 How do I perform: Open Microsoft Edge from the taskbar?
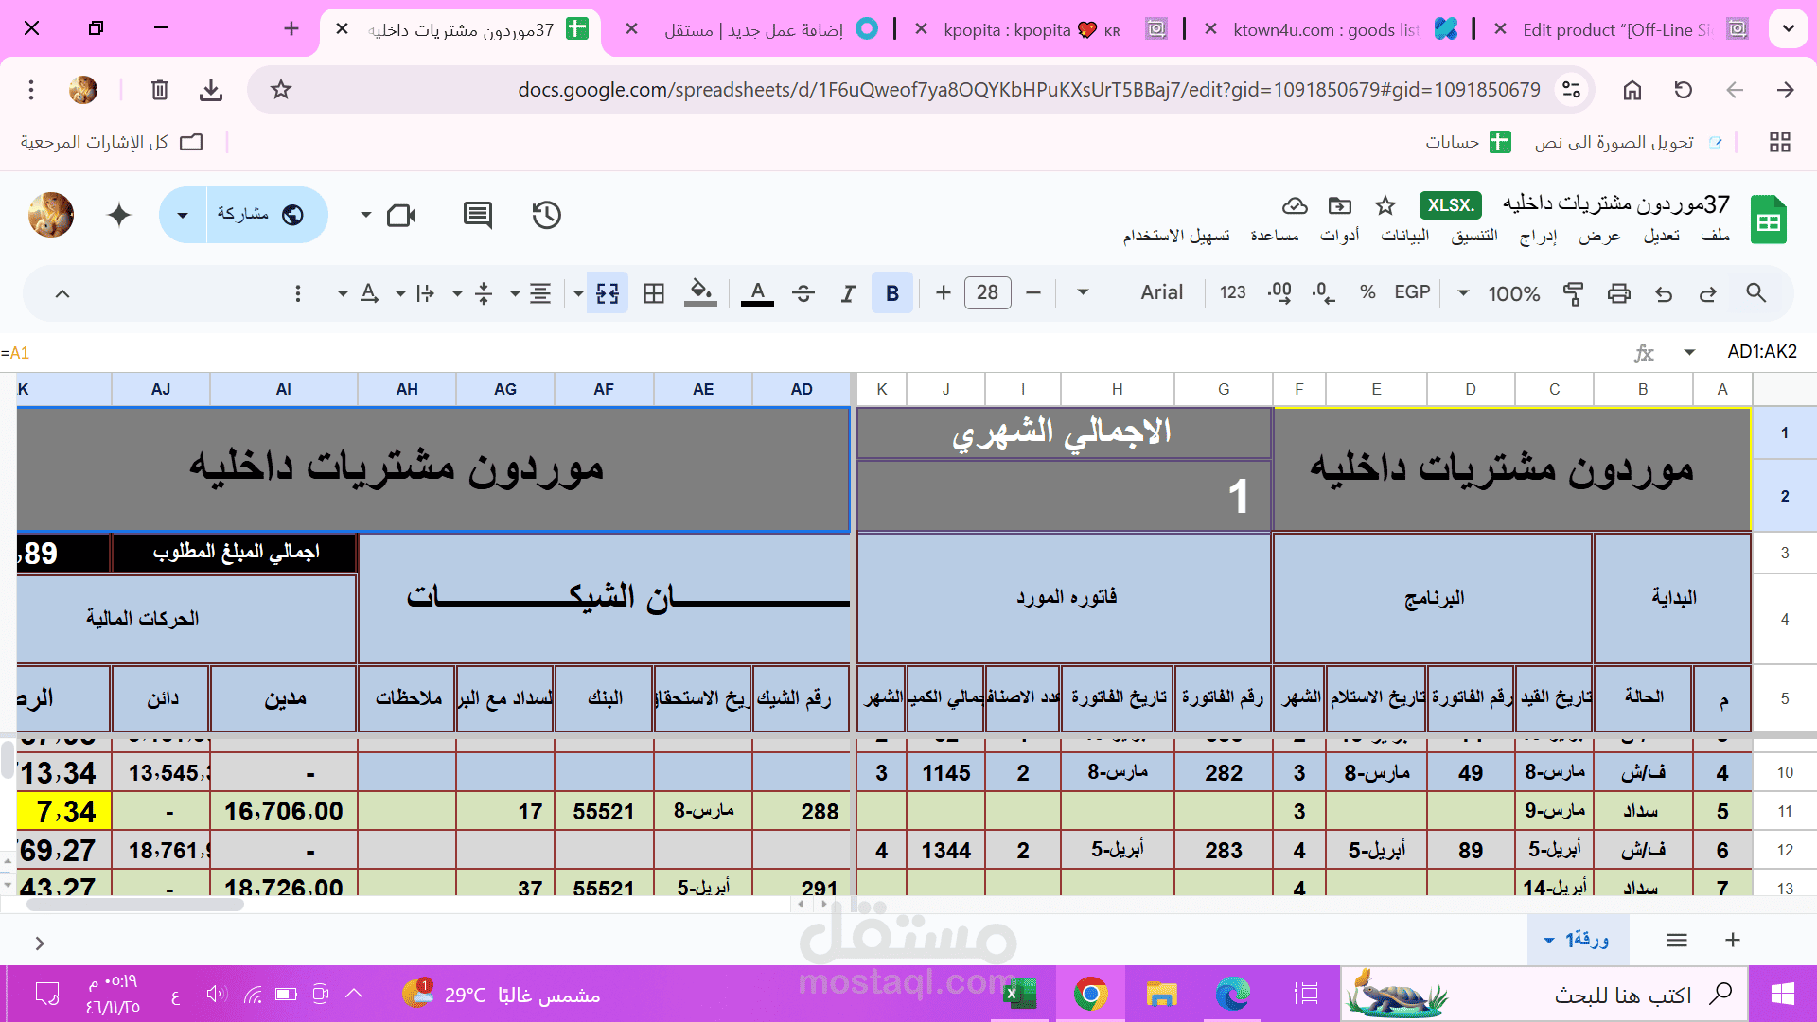coord(1232,994)
